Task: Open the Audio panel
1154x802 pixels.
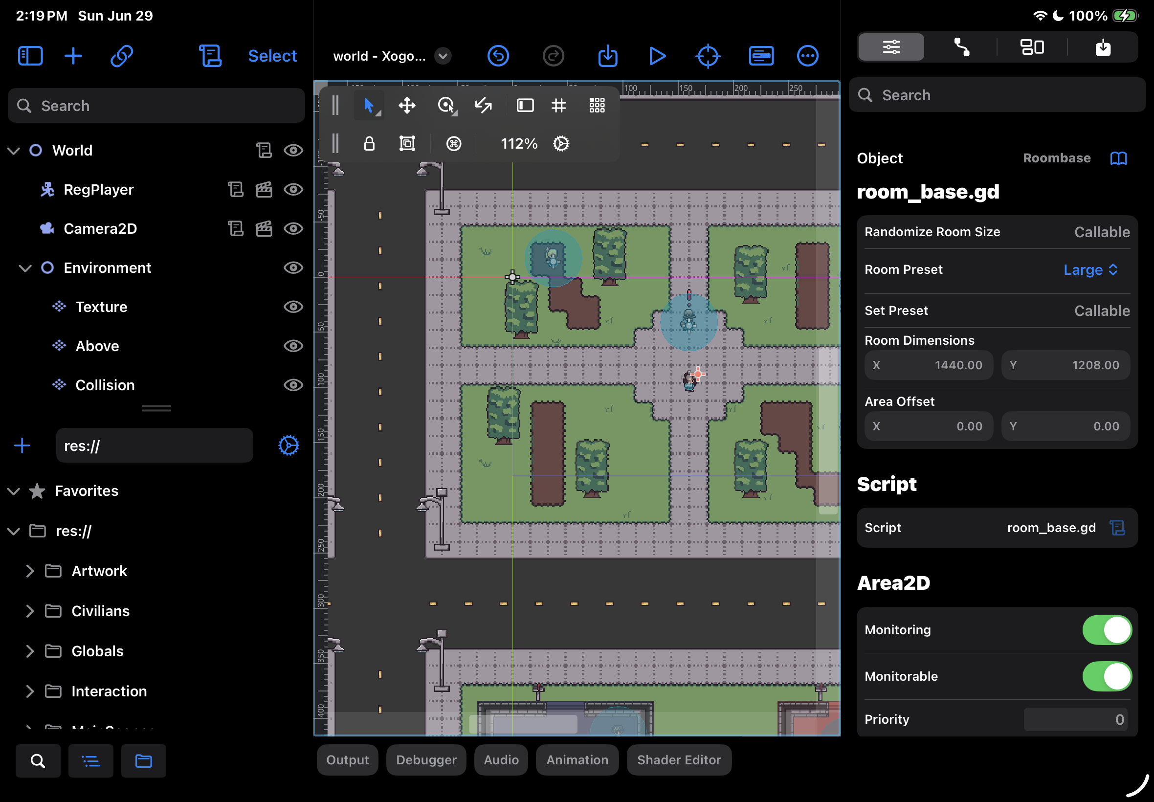Action: [x=501, y=760]
